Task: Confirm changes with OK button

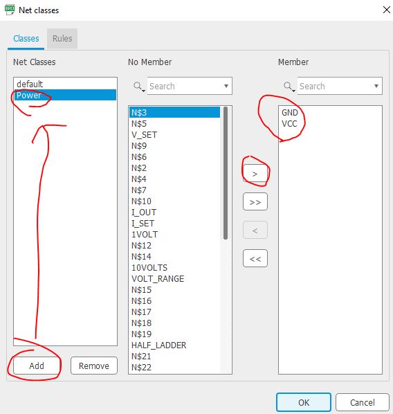Action: pyautogui.click(x=304, y=402)
